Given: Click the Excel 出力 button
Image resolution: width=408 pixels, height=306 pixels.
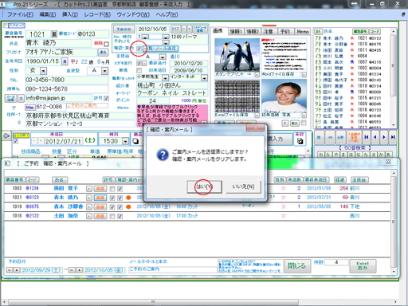Looking at the screenshot, I should pyautogui.click(x=363, y=265).
